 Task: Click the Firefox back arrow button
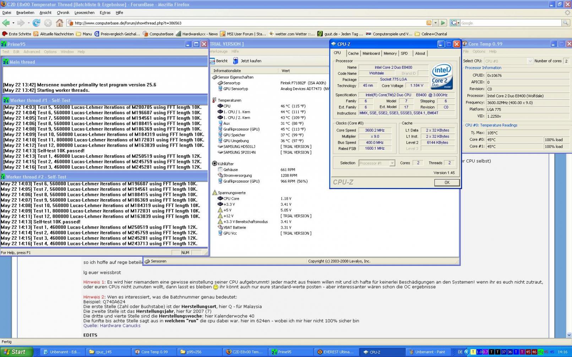6,23
